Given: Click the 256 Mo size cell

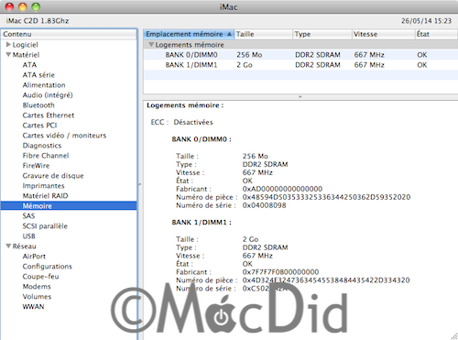Looking at the screenshot, I should click(249, 55).
